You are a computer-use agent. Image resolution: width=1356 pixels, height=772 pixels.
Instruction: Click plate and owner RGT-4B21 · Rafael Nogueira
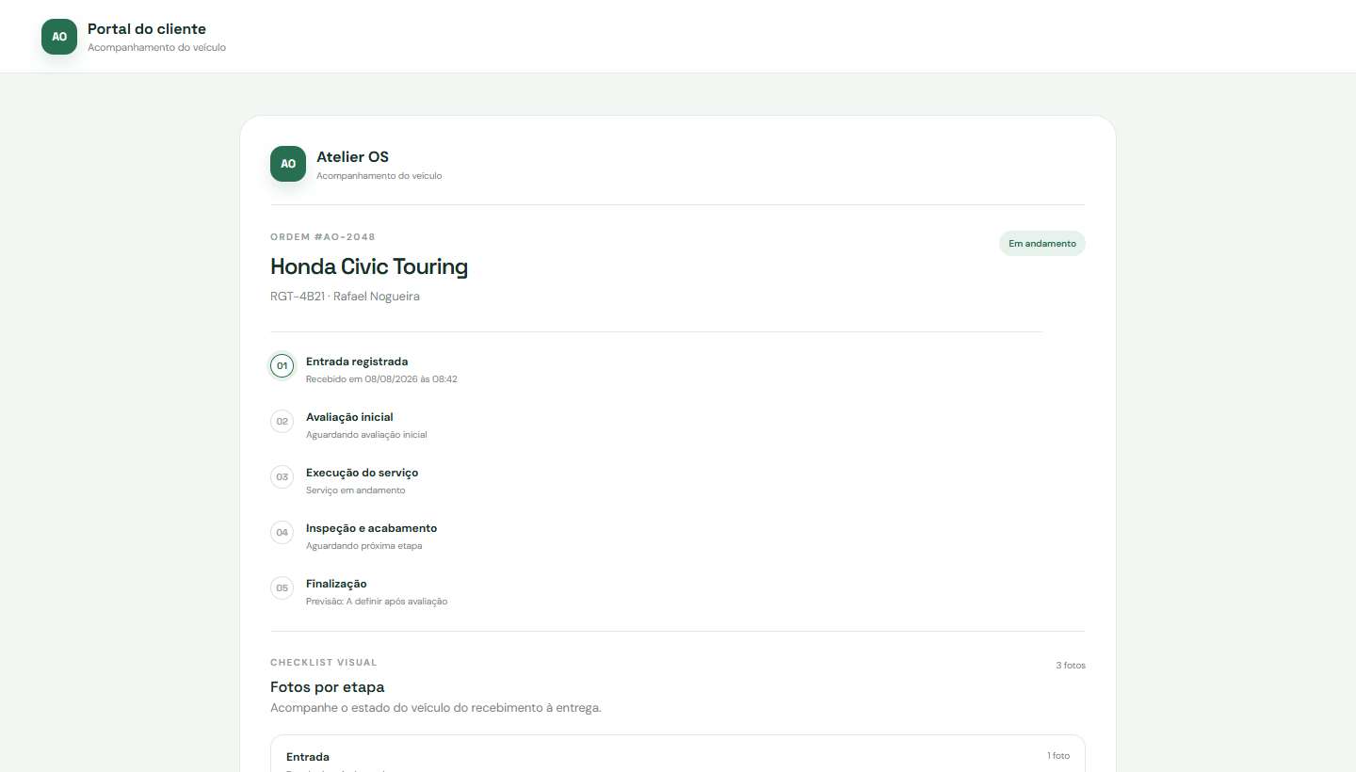click(345, 297)
